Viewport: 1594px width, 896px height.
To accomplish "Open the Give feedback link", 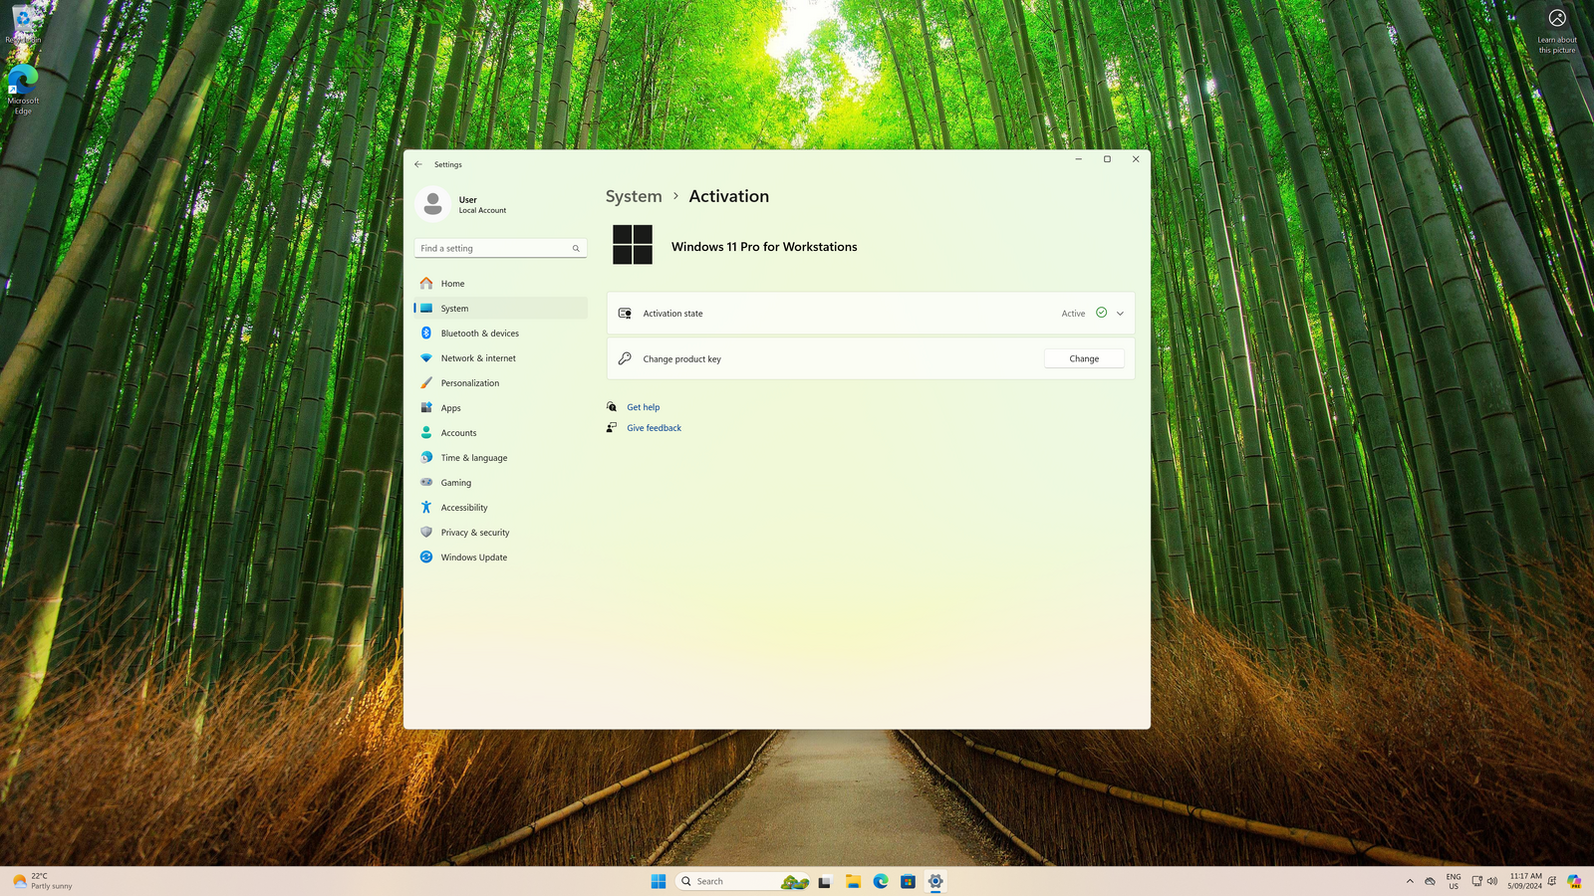I will pyautogui.click(x=654, y=428).
